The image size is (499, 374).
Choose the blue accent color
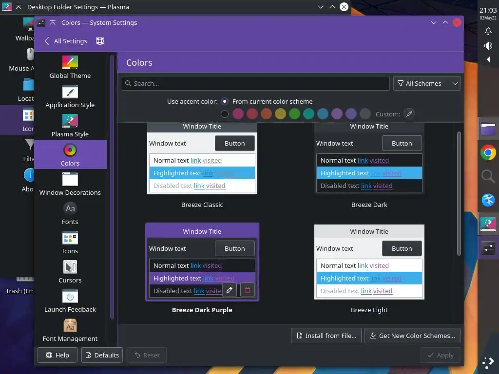coord(323,114)
